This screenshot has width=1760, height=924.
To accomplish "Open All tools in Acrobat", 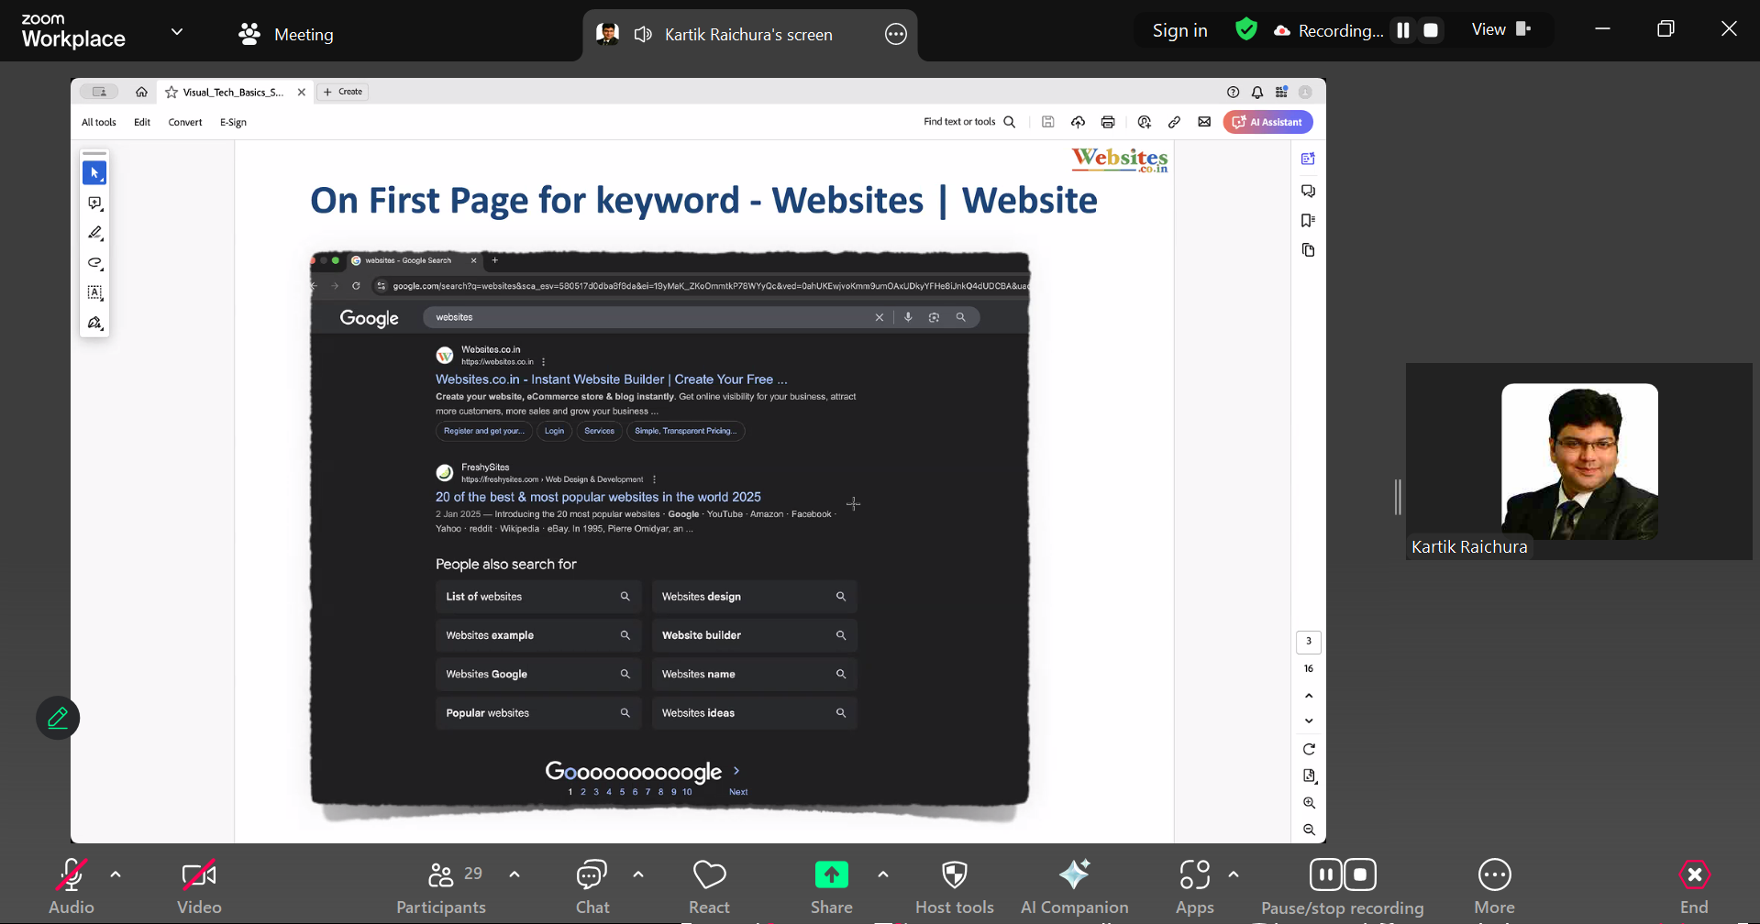I will point(99,122).
